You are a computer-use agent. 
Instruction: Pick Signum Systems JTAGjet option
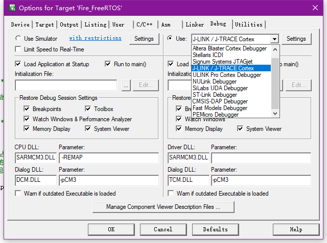(x=231, y=62)
